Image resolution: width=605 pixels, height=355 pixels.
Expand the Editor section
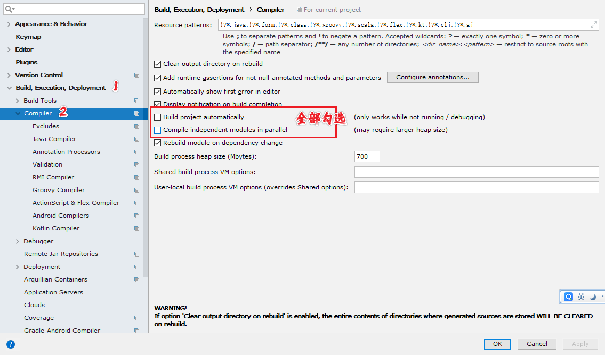[9, 49]
